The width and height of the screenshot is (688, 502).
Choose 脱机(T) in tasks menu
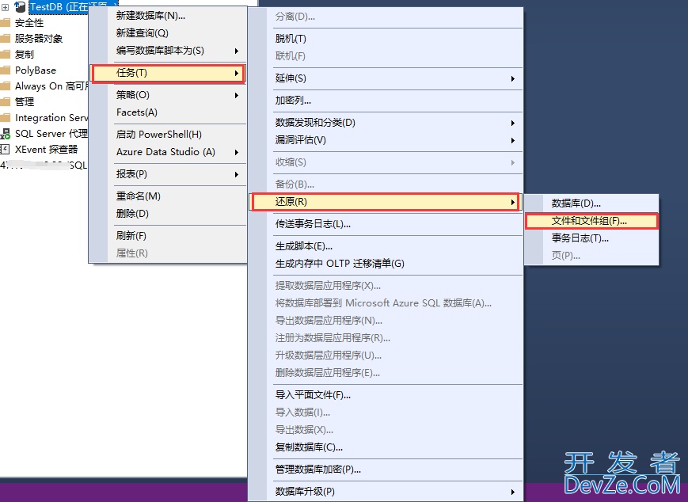coord(386,39)
